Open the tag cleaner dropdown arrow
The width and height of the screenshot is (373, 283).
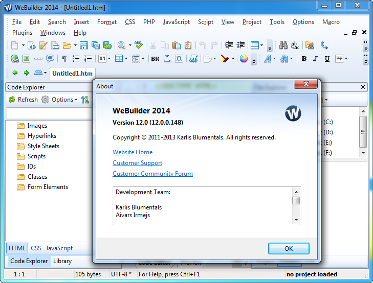233,58
